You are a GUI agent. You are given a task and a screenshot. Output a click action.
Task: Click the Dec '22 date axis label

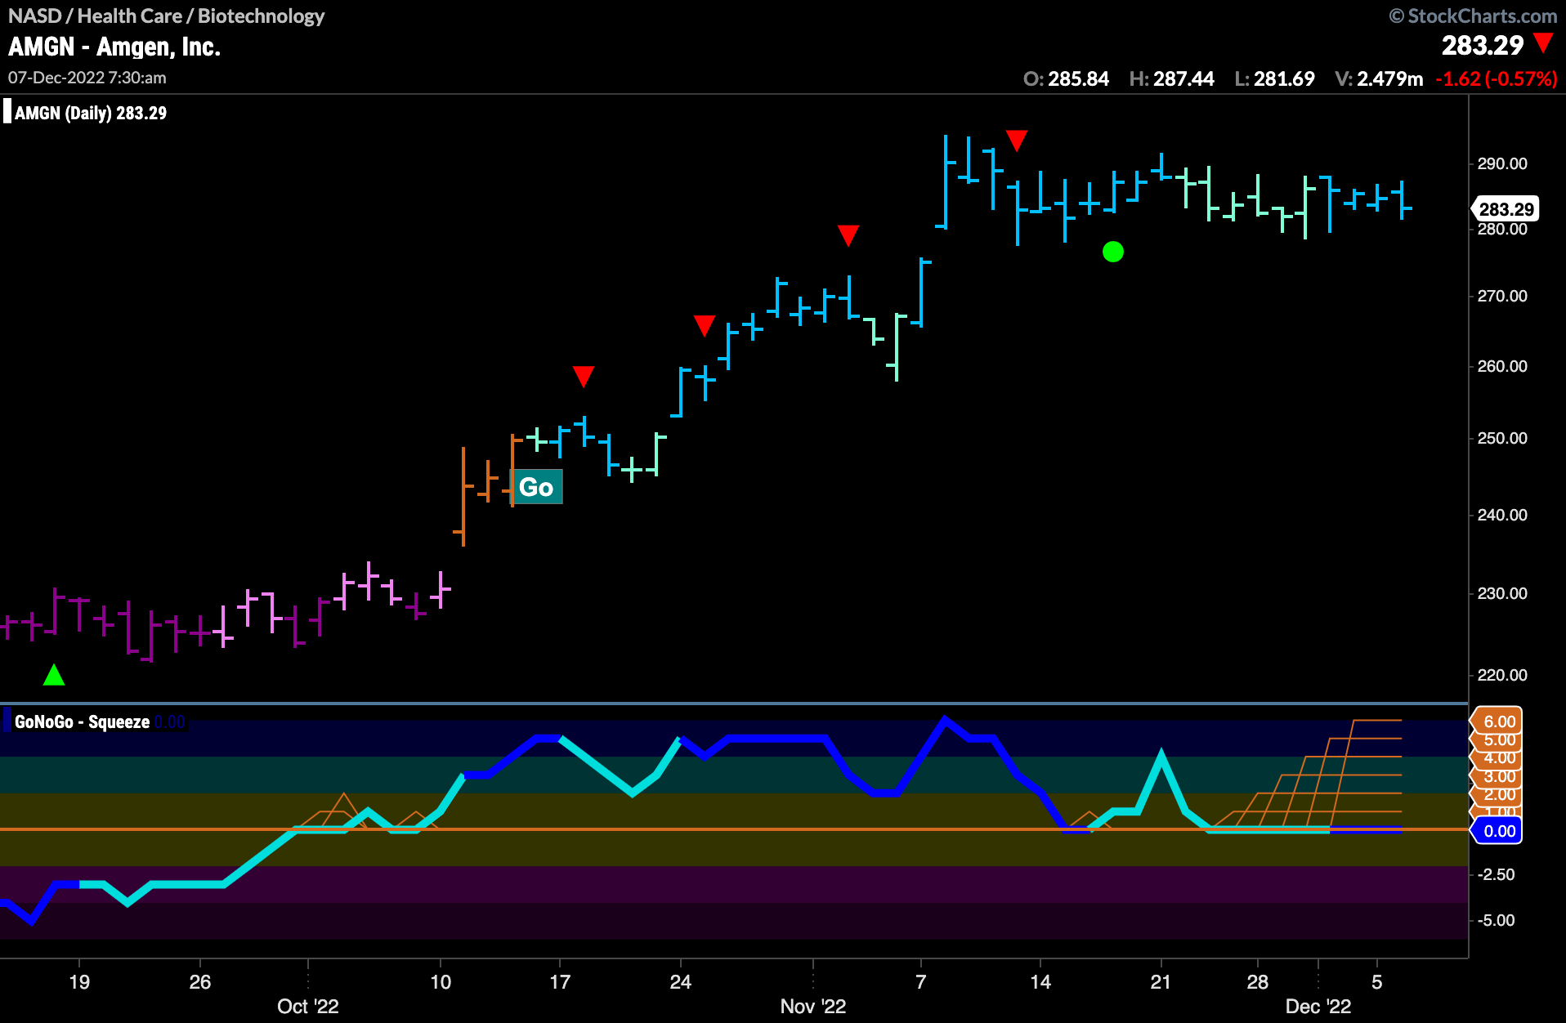click(1318, 1006)
